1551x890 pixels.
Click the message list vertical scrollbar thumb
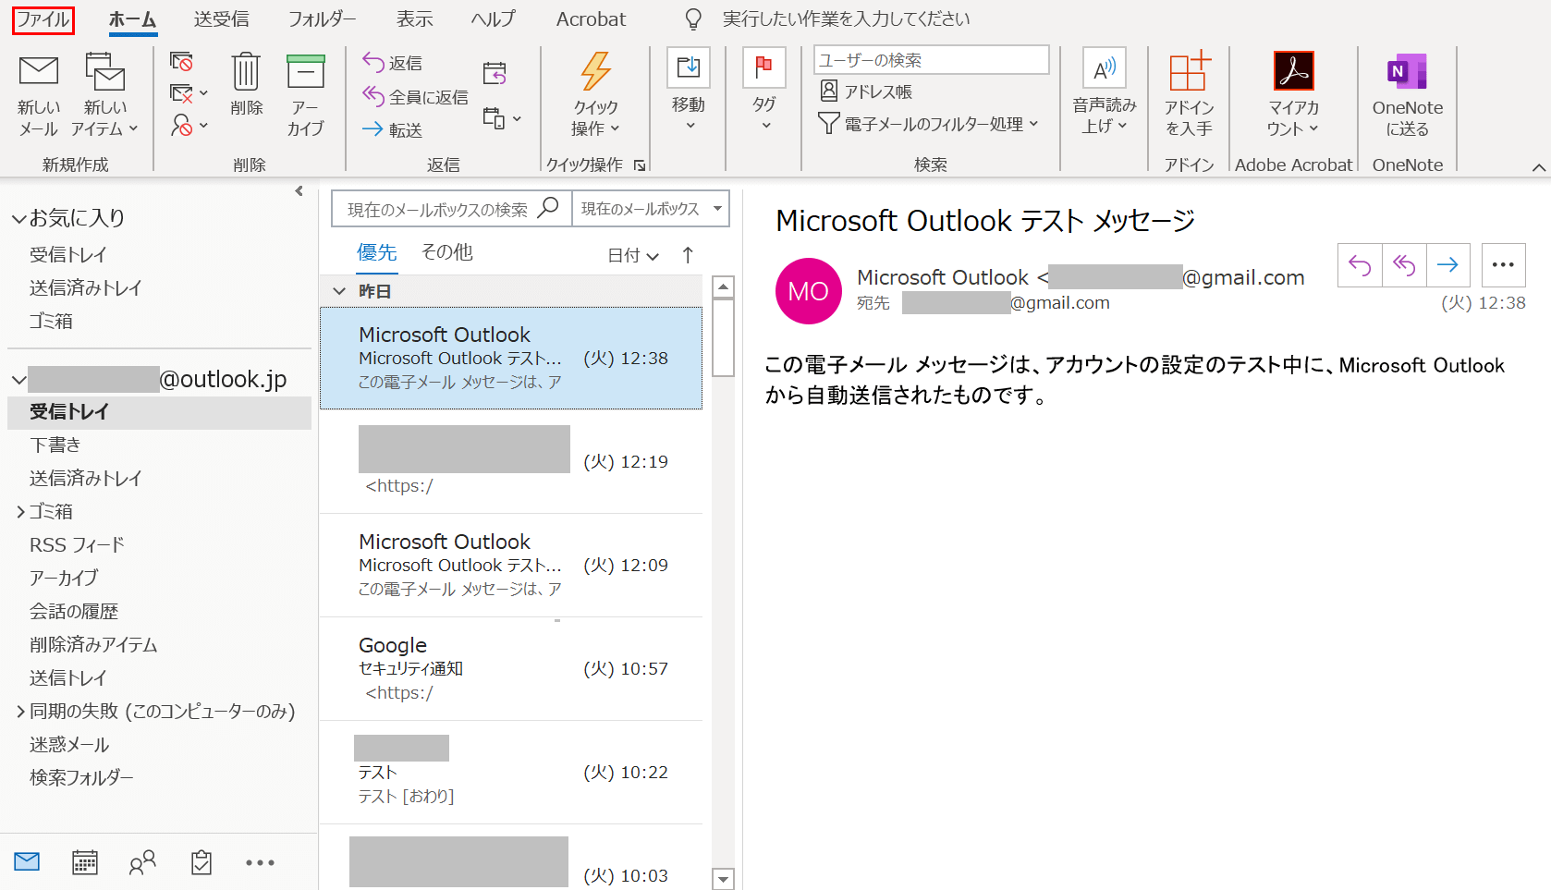click(x=724, y=337)
